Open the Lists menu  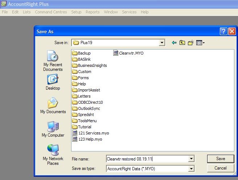(27, 12)
